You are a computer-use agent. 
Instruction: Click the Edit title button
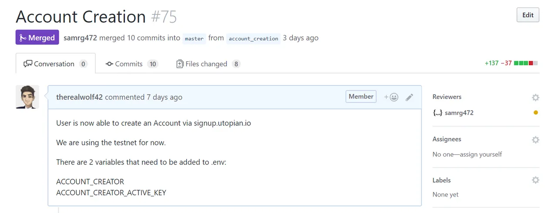coord(528,15)
